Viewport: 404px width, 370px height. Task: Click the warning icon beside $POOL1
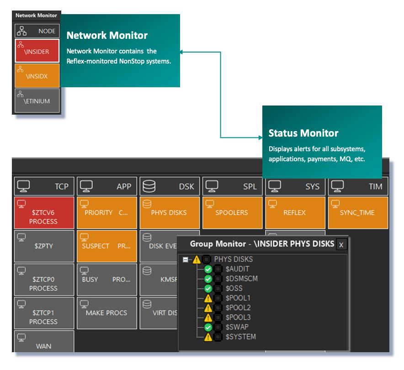[x=208, y=298]
